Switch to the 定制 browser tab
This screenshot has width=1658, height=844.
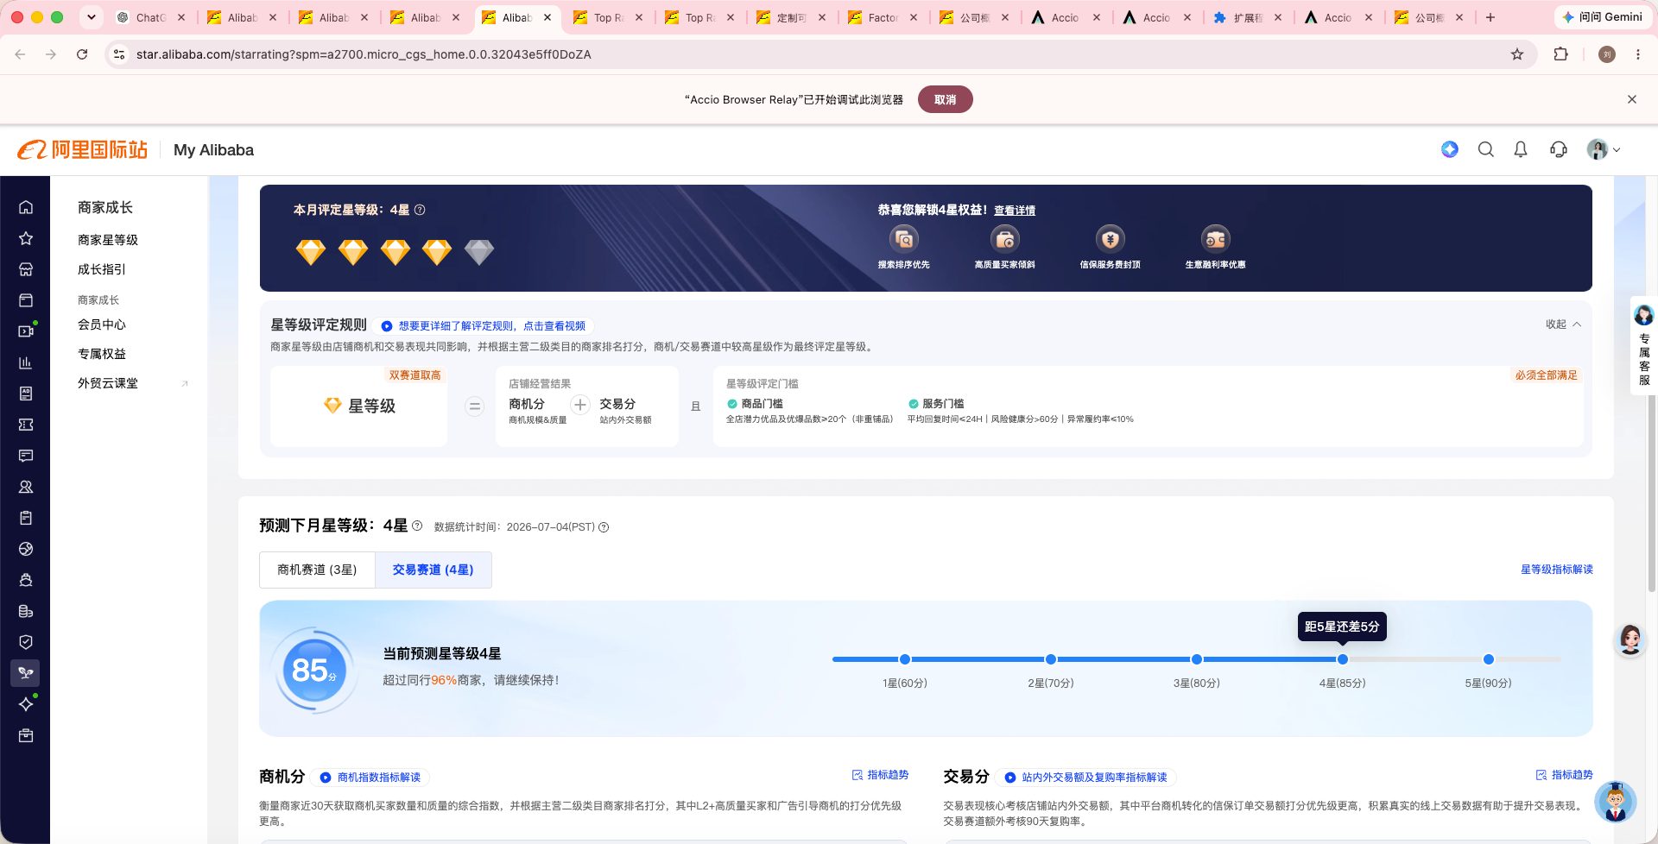tap(791, 17)
